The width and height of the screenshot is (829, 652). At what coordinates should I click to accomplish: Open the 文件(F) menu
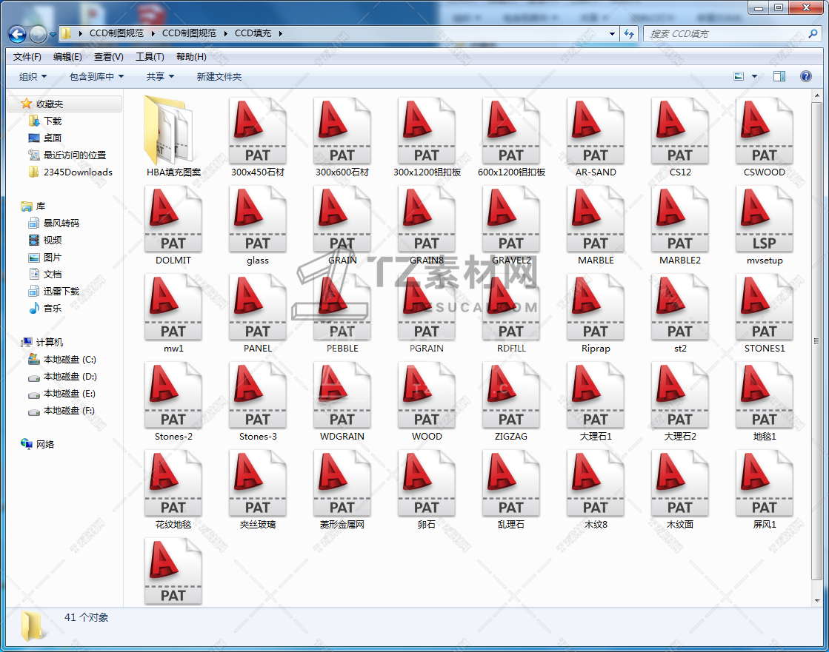click(x=27, y=56)
